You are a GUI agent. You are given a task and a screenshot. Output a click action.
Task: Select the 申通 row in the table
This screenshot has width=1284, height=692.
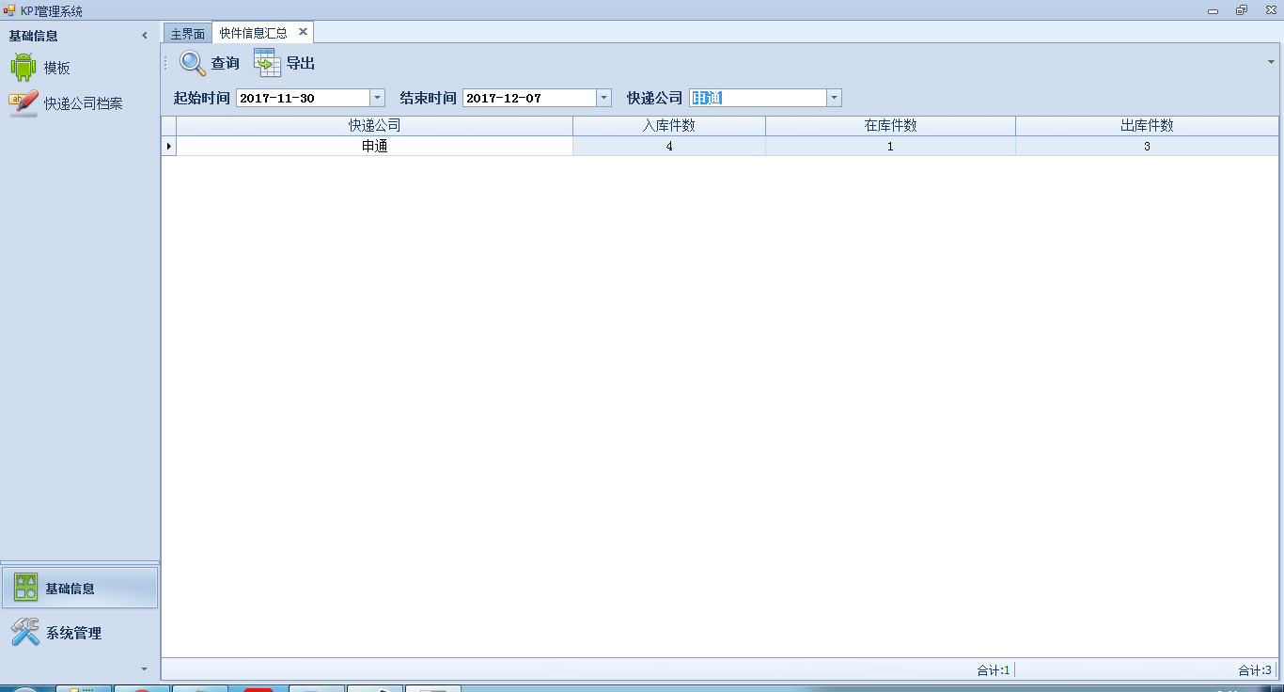click(x=374, y=147)
